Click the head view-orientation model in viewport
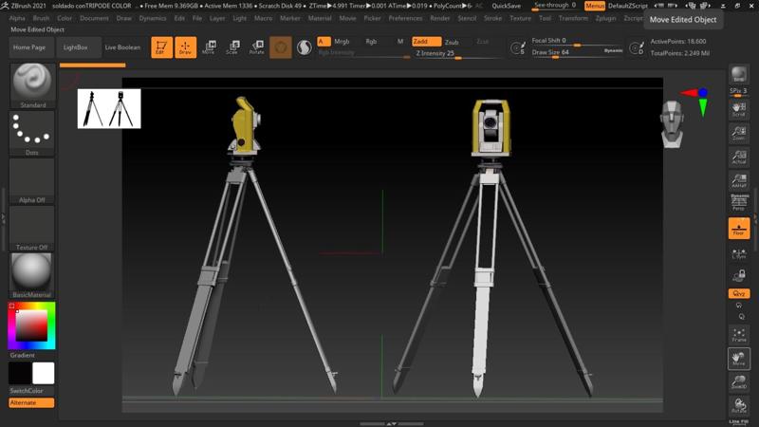The height and width of the screenshot is (427, 759). (x=672, y=124)
